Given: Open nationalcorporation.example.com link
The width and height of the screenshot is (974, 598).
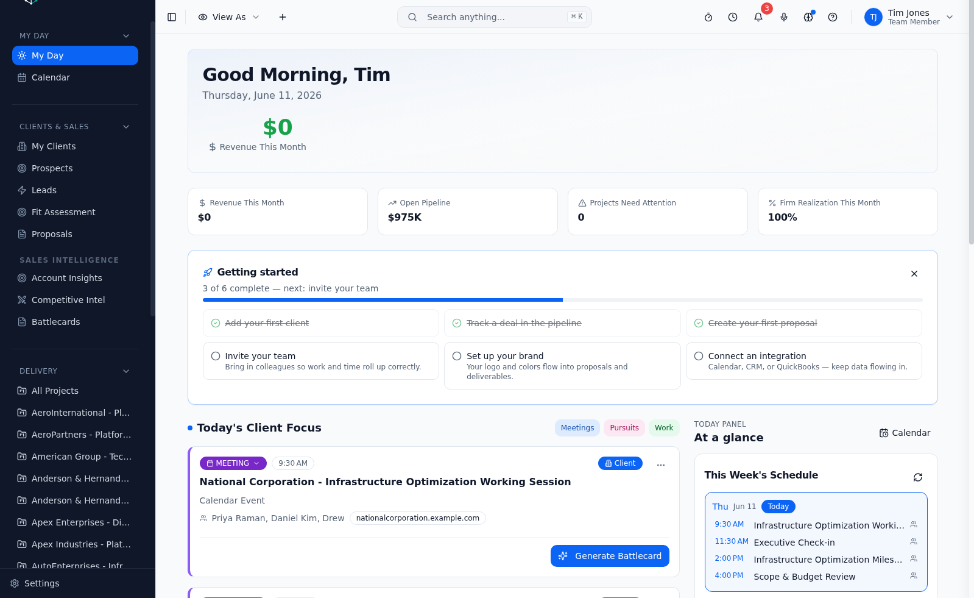Looking at the screenshot, I should [x=418, y=518].
